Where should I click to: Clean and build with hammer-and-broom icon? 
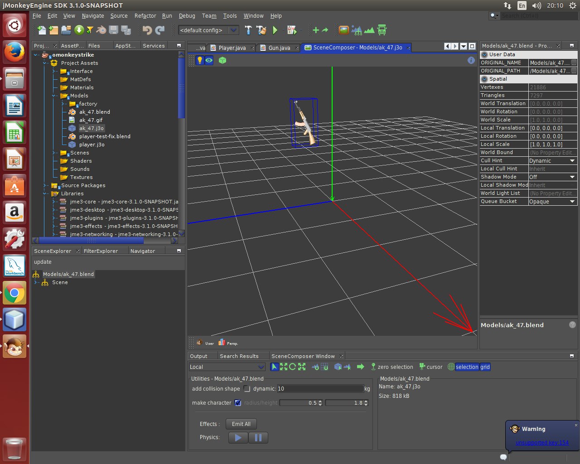[261, 30]
